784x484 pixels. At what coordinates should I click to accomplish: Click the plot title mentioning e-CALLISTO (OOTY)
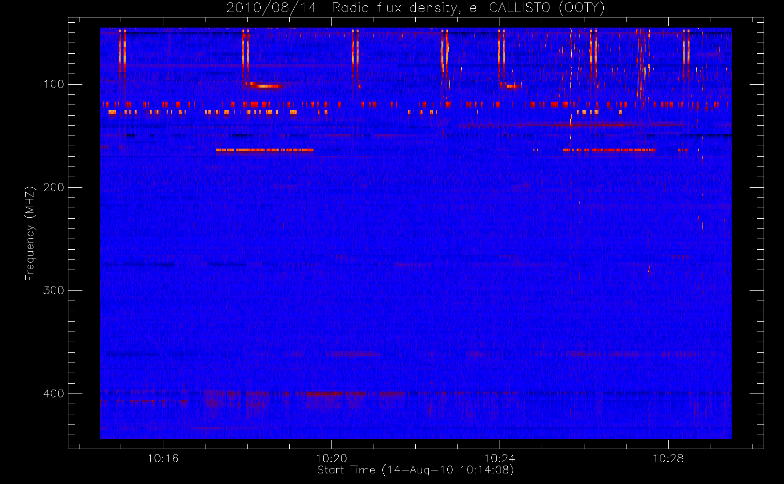click(x=416, y=8)
